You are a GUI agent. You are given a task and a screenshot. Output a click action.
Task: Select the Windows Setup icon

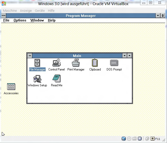[37, 79]
